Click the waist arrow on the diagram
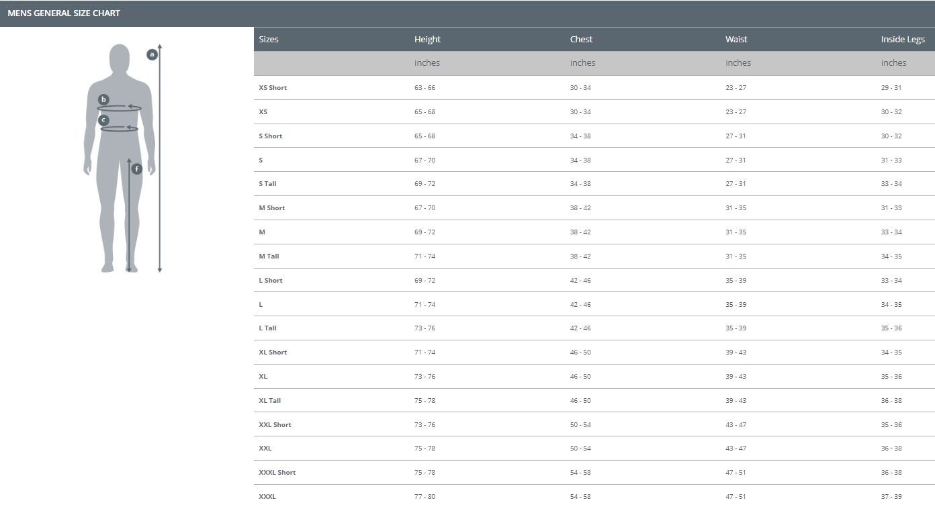The width and height of the screenshot is (935, 515). 128,128
